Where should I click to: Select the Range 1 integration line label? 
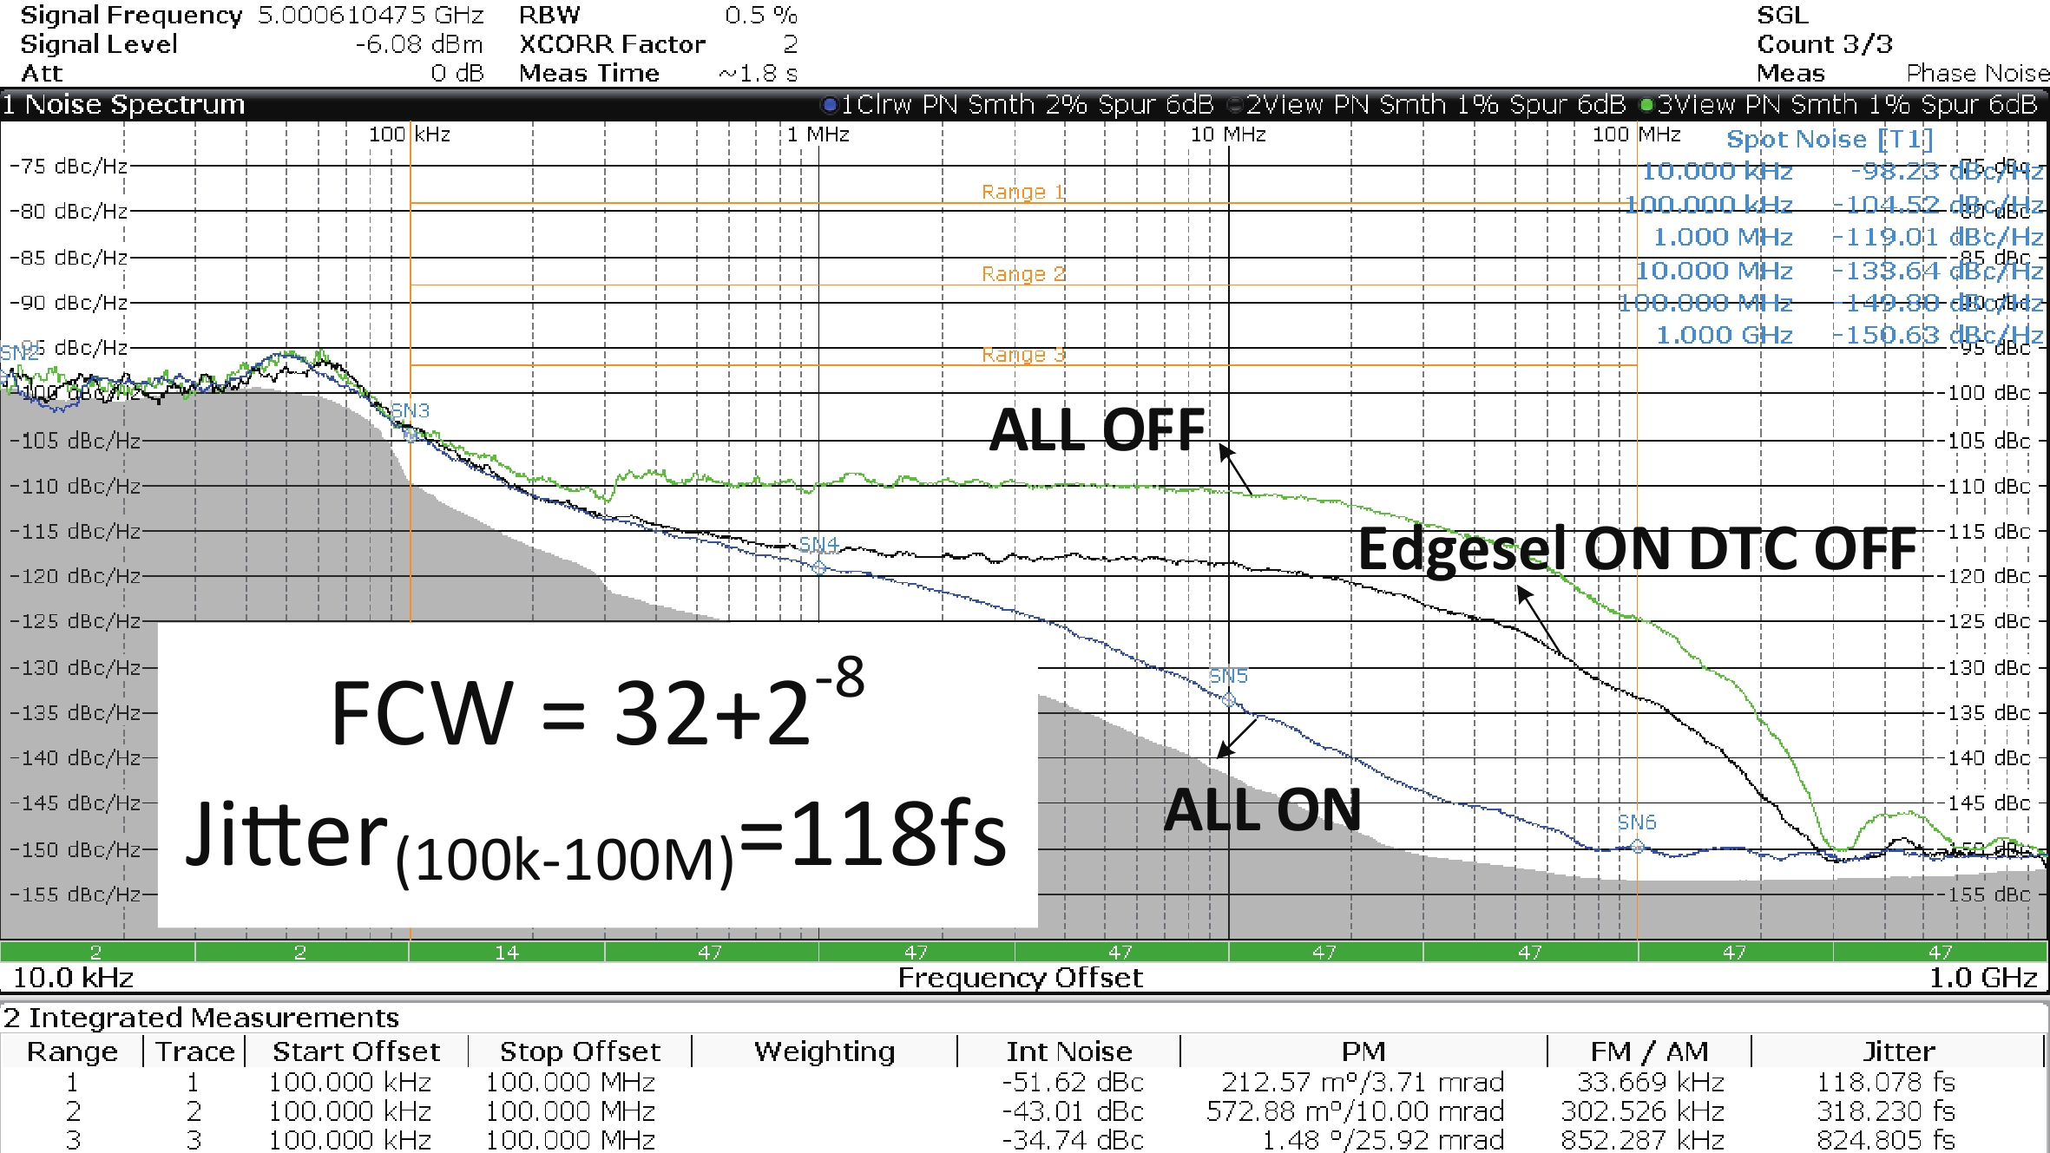(1022, 192)
